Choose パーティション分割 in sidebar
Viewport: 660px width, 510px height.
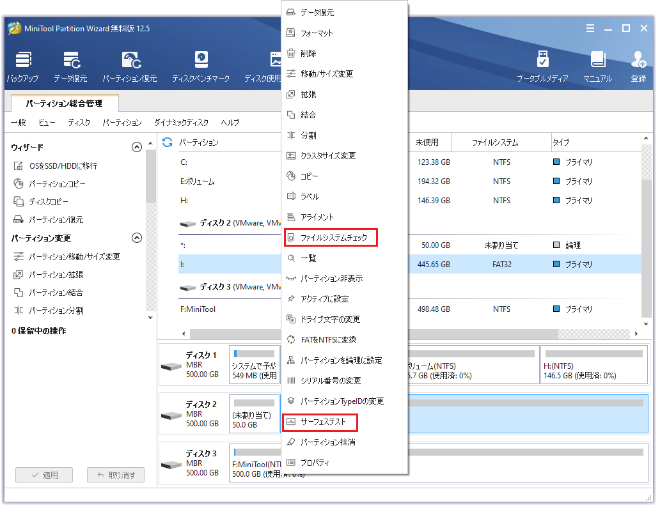(49, 311)
